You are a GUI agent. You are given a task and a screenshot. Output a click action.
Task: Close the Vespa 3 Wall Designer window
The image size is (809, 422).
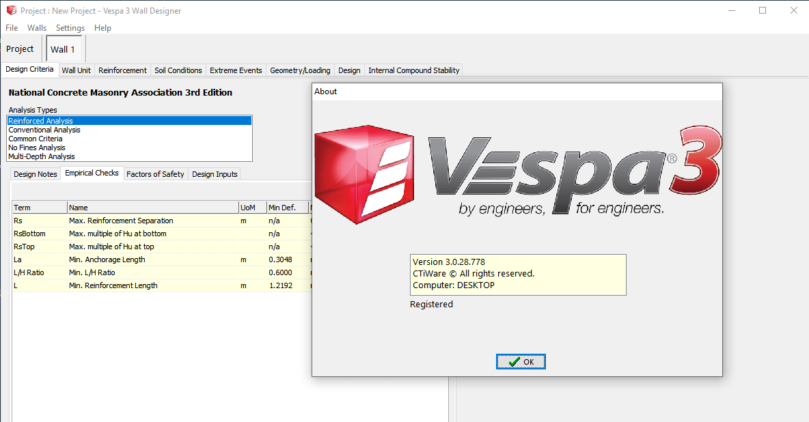793,10
